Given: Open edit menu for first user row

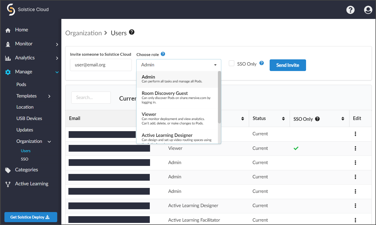Looking at the screenshot, I should tap(355, 134).
